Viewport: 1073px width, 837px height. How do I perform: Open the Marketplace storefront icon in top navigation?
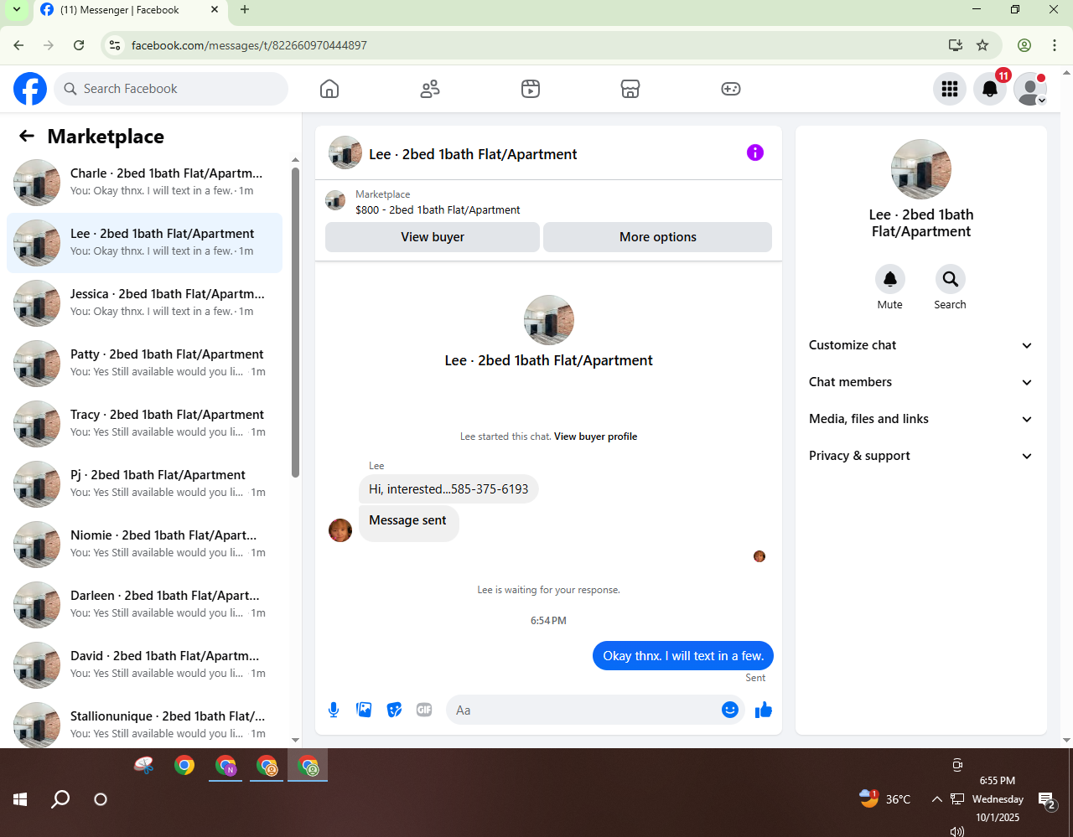click(630, 89)
